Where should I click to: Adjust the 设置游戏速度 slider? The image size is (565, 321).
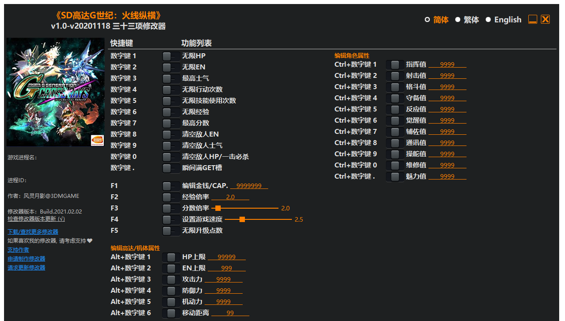(258, 219)
